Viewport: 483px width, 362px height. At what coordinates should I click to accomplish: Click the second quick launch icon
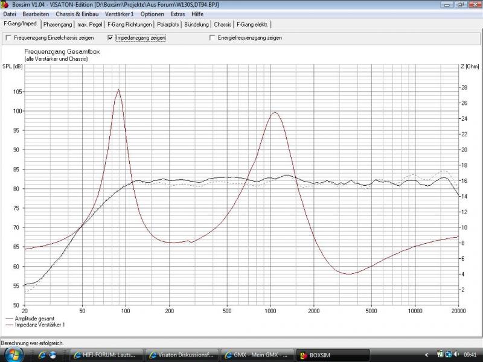point(53,355)
